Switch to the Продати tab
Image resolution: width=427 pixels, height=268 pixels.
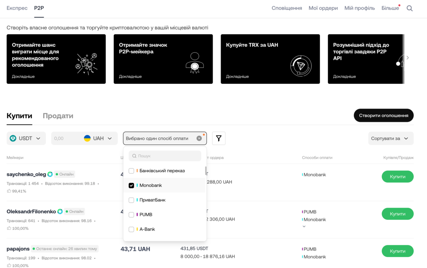point(58,116)
